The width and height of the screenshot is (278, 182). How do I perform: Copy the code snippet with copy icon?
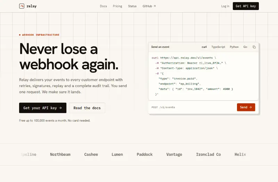click(x=254, y=47)
